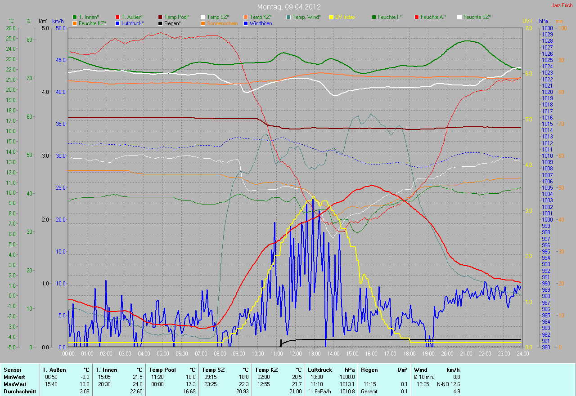The image size is (576, 396).
Task: Select the yellow UV Index legend marker
Action: point(331,17)
